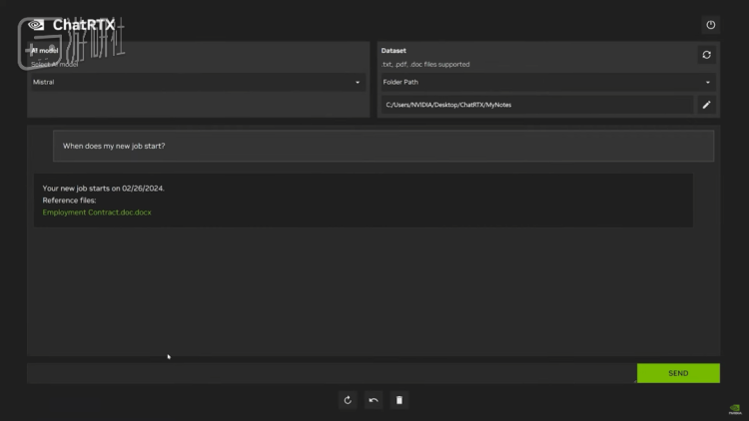The height and width of the screenshot is (421, 749).
Task: Click the Dataset panel heading
Action: pyautogui.click(x=393, y=51)
